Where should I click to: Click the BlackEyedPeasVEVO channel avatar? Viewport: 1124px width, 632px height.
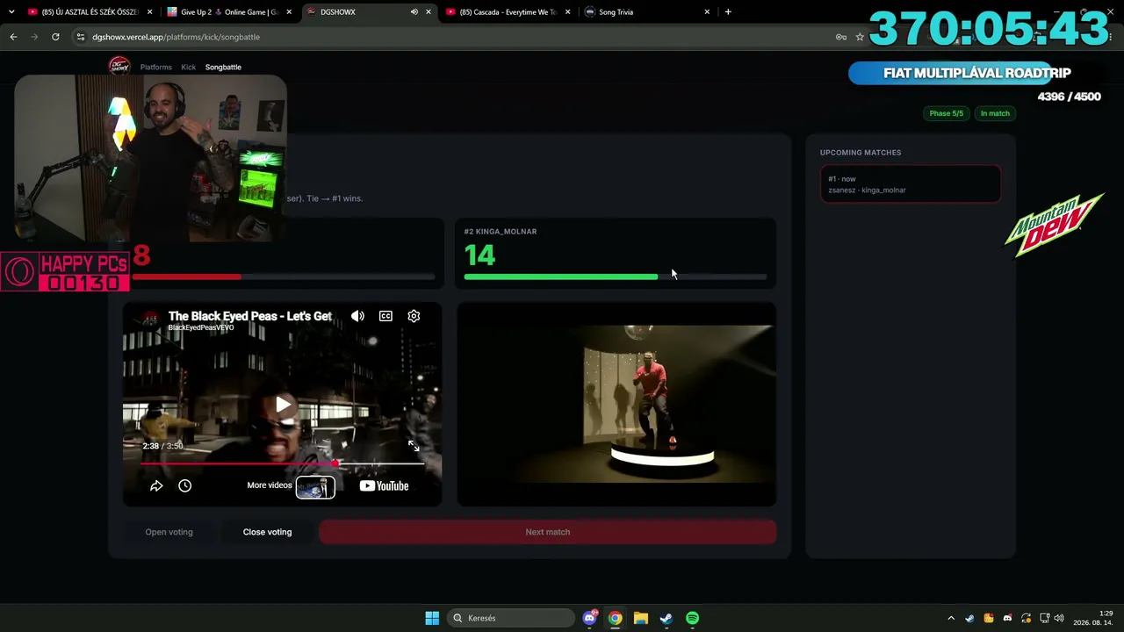pos(150,317)
